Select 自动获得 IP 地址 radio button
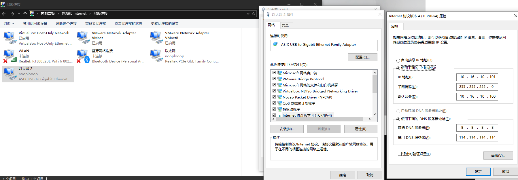This screenshot has height=180, width=518. pos(398,60)
